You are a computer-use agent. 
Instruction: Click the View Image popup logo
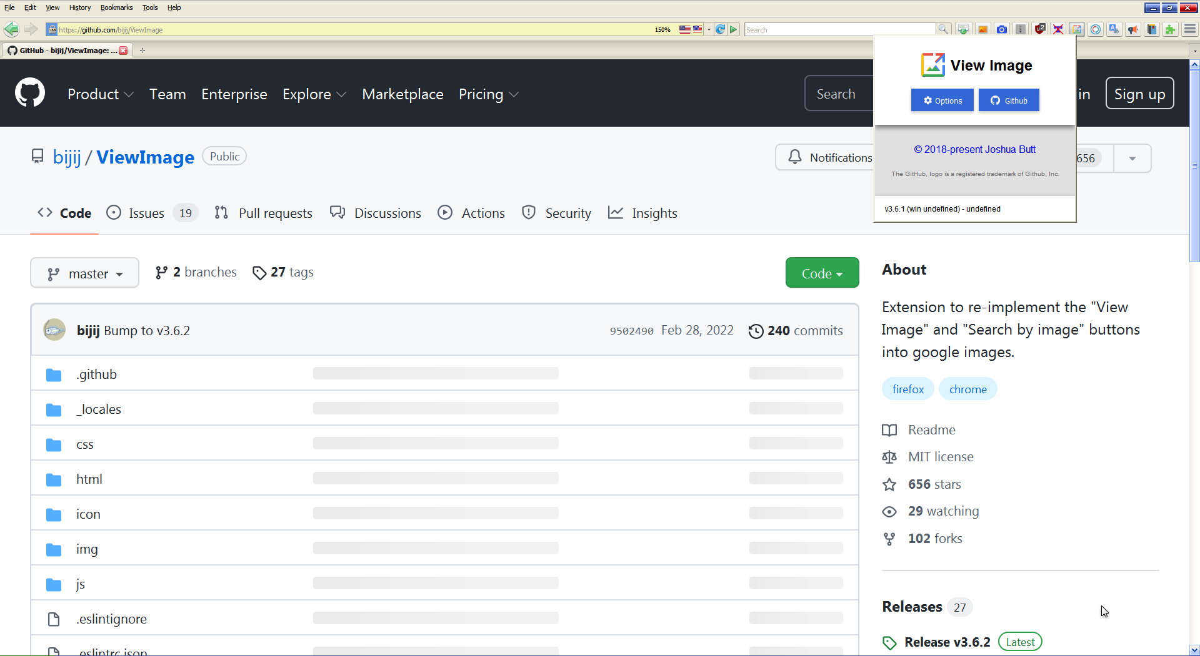tap(932, 65)
